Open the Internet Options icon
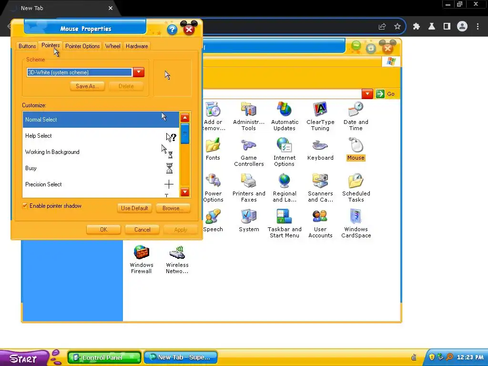Screen dimensions: 488x366 (285, 145)
